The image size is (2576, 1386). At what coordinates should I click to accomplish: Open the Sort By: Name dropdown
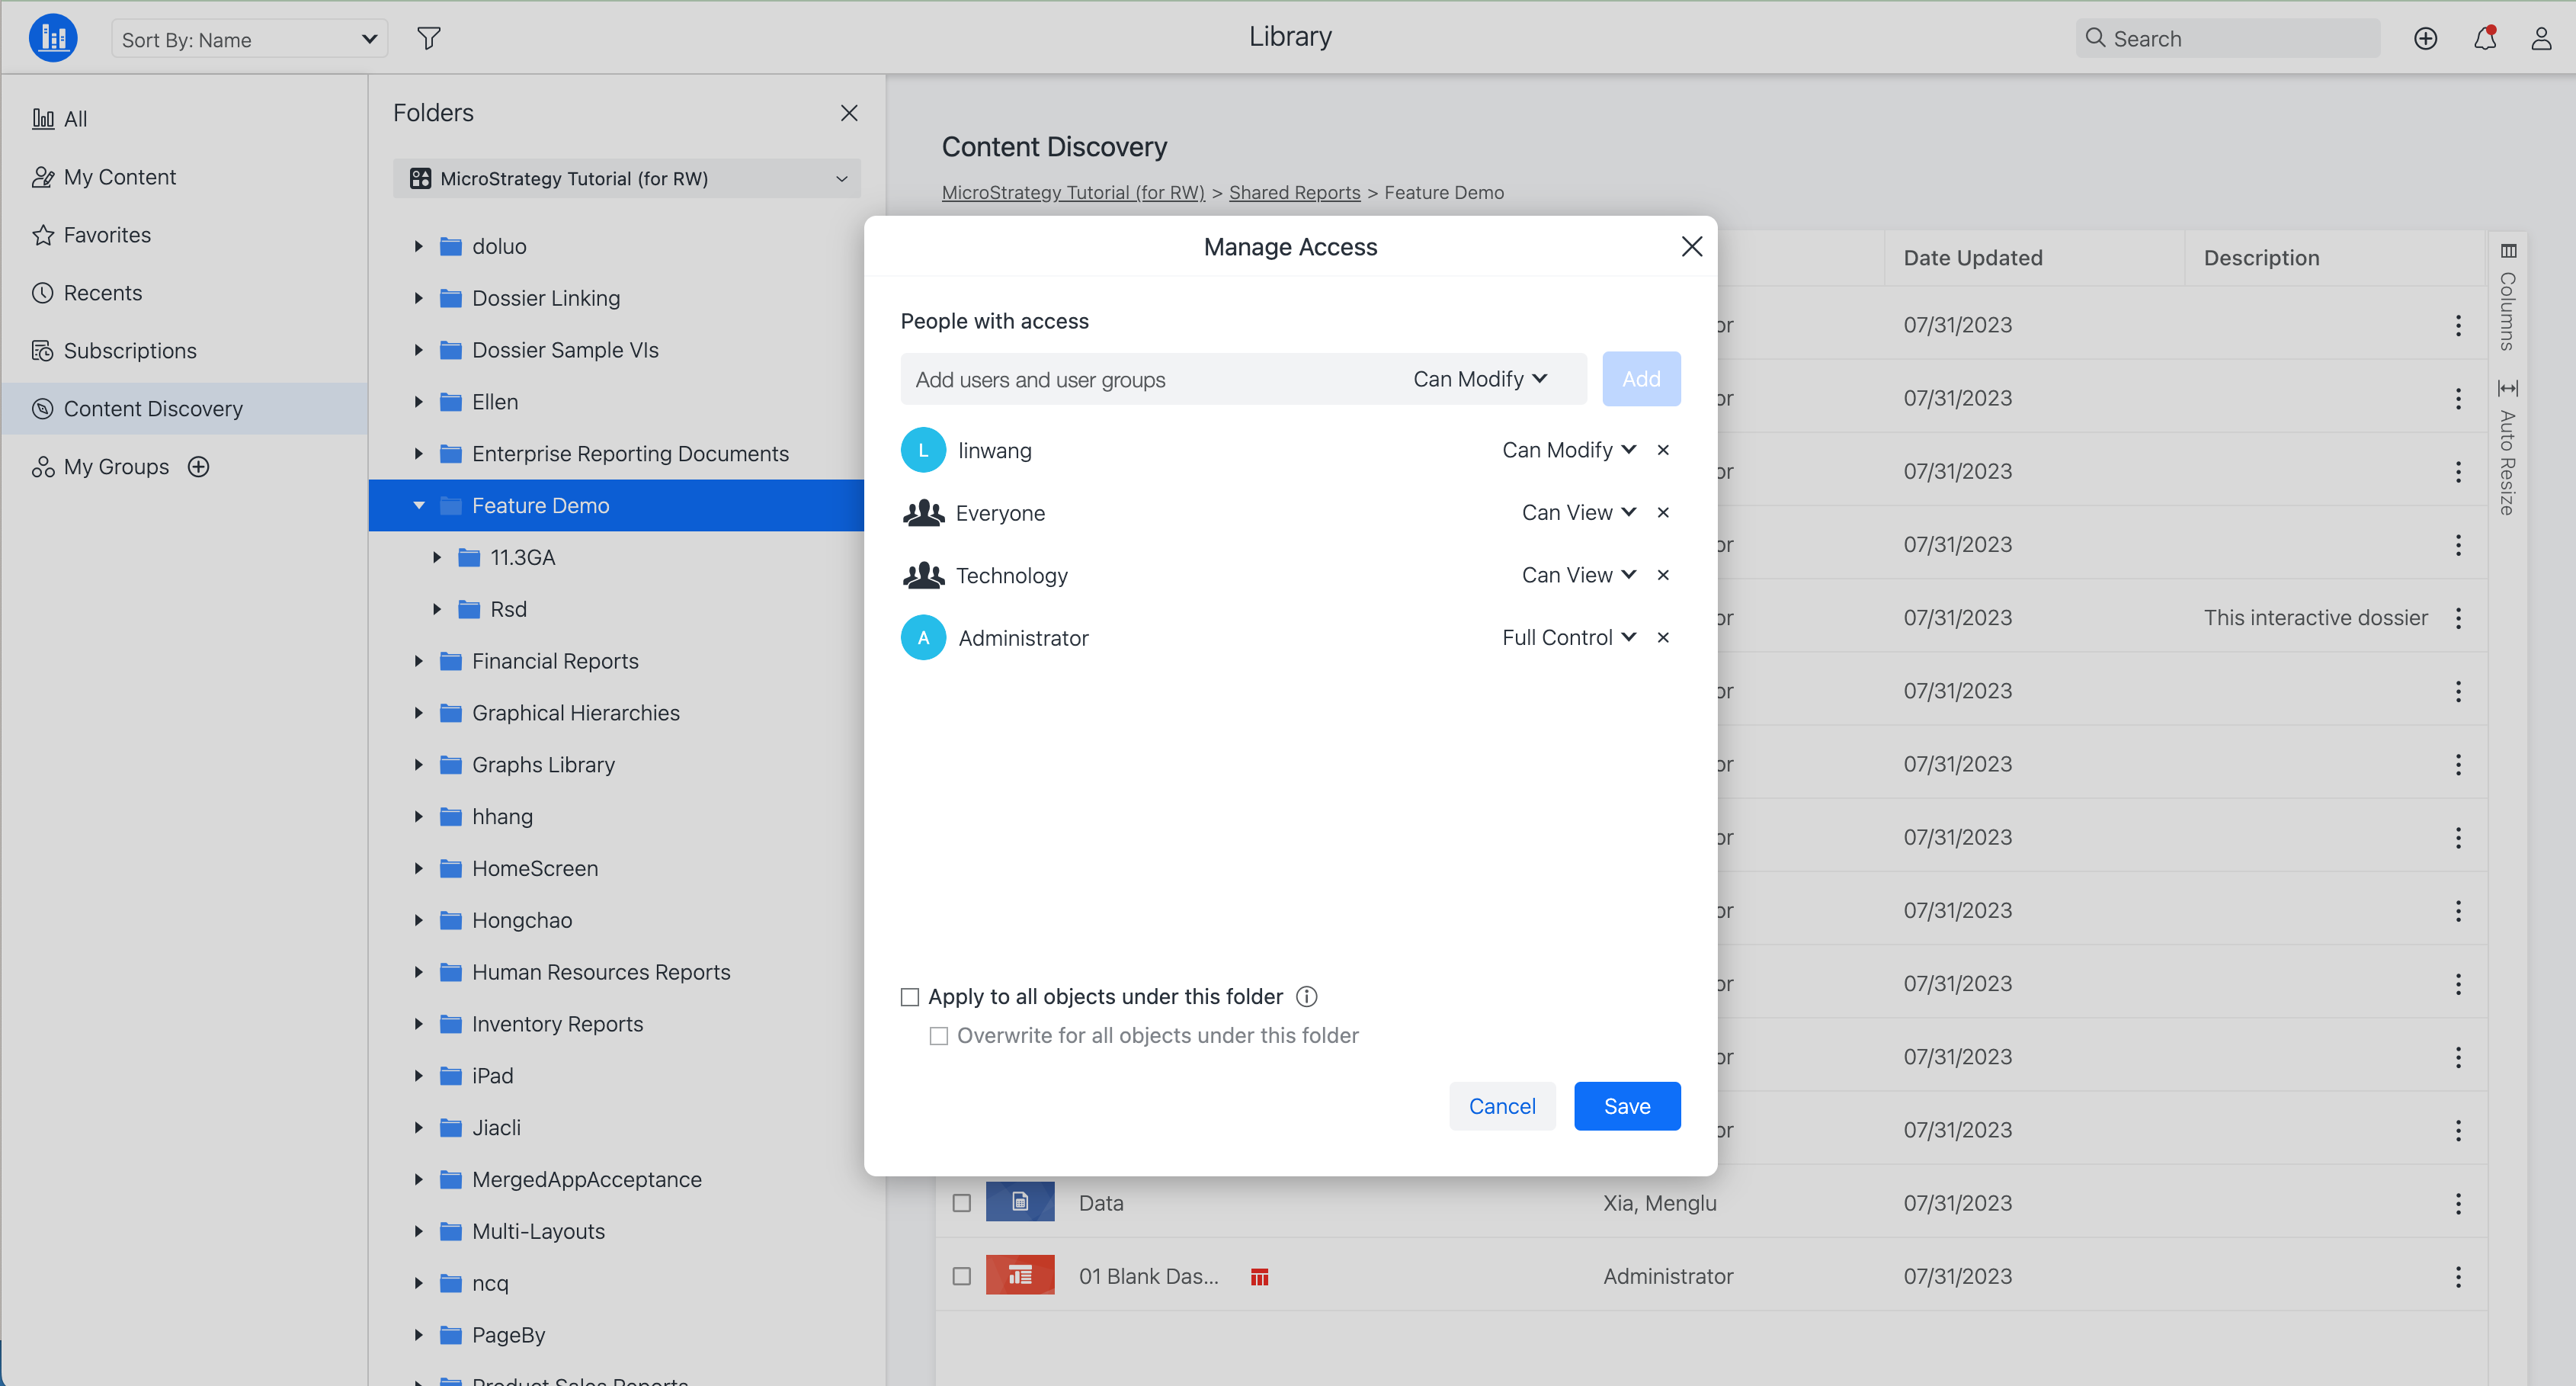(249, 39)
